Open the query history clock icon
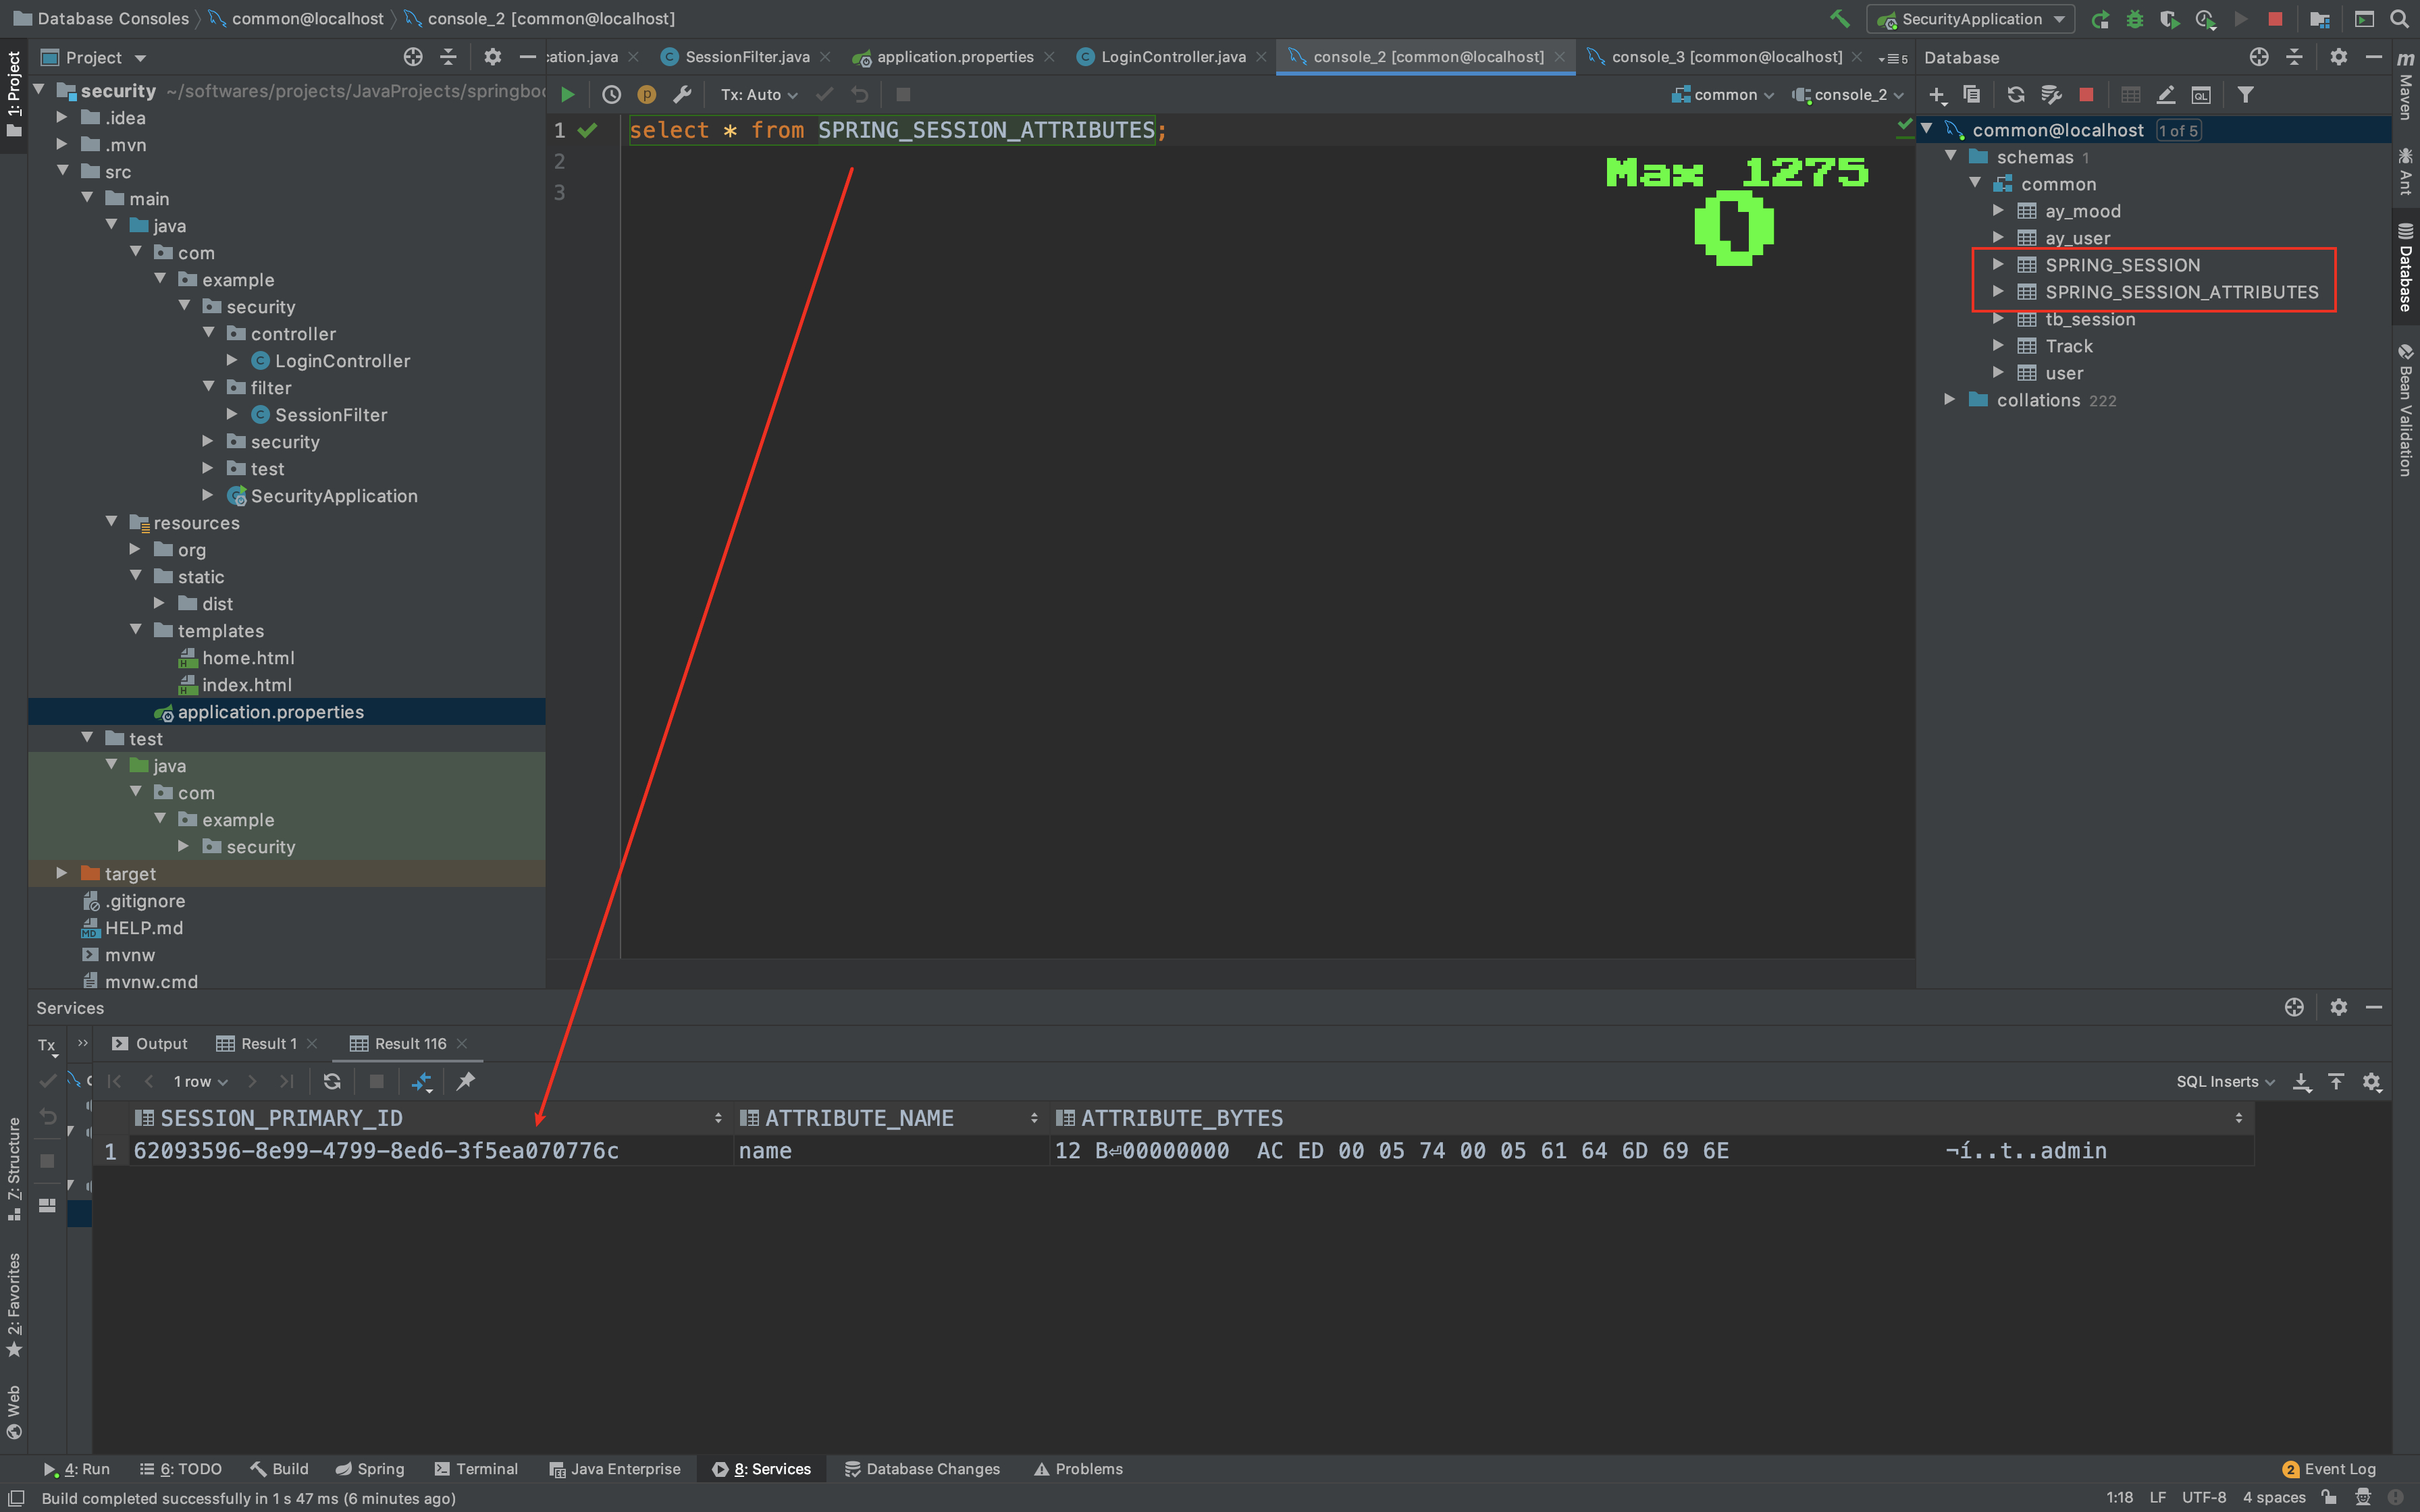Viewport: 2420px width, 1512px height. pos(611,94)
